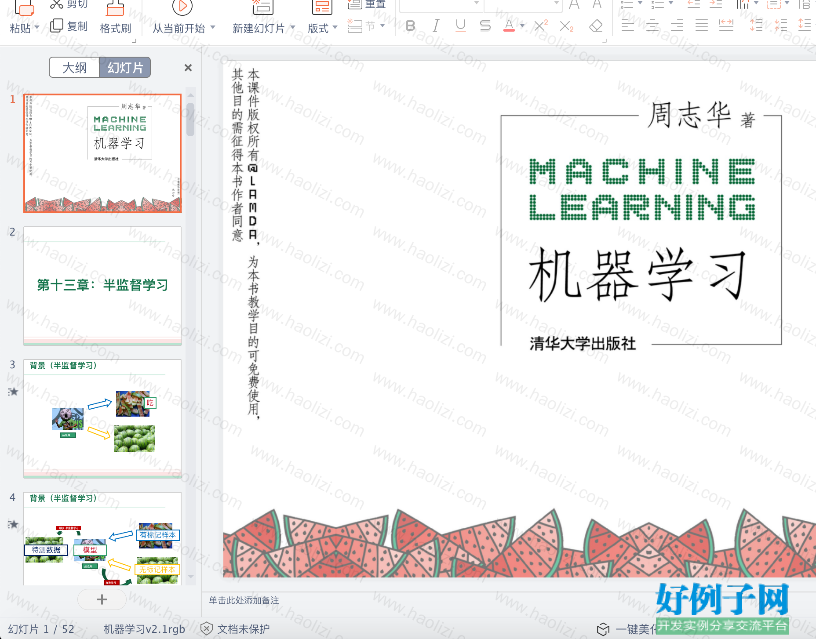Justify the text alignment
The image size is (816, 639).
[702, 25]
